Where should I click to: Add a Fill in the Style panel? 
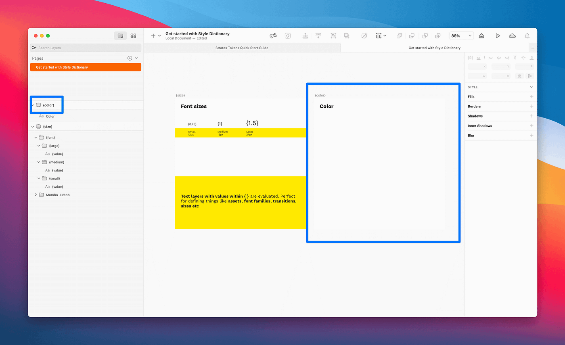click(x=532, y=96)
